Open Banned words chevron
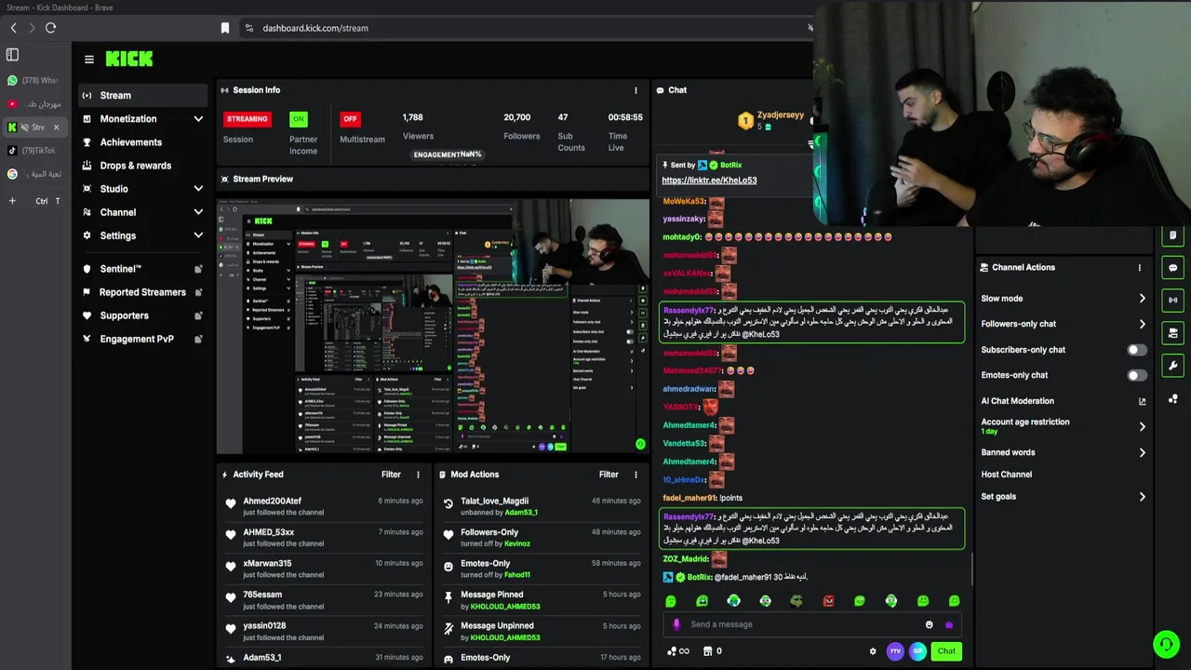 pyautogui.click(x=1143, y=452)
